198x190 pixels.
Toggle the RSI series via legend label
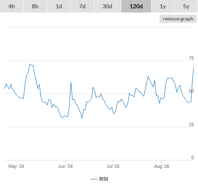(x=104, y=179)
